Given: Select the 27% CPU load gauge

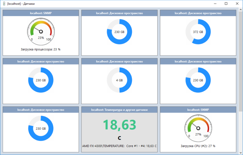Looking at the screenshot, I should click(198, 128).
